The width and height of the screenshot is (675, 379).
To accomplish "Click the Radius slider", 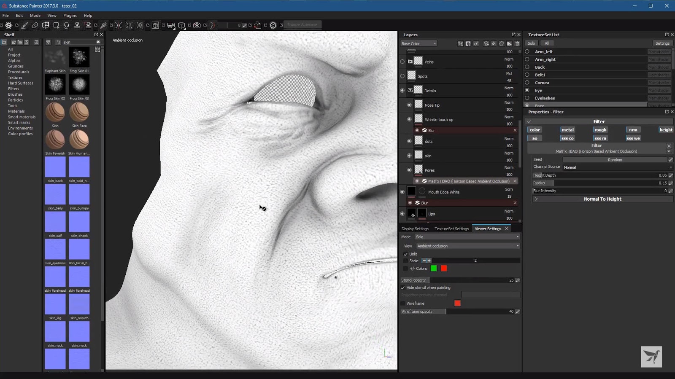I will point(600,183).
